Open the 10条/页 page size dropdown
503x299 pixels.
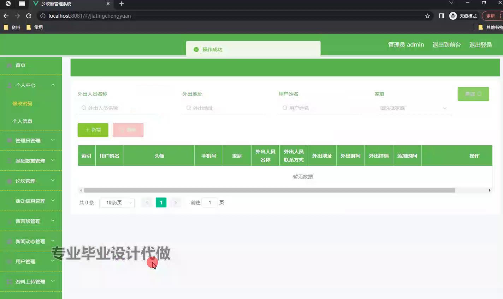(117, 203)
